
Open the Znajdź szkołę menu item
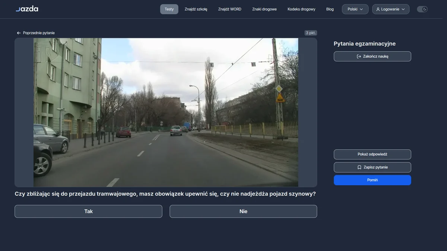(x=196, y=9)
